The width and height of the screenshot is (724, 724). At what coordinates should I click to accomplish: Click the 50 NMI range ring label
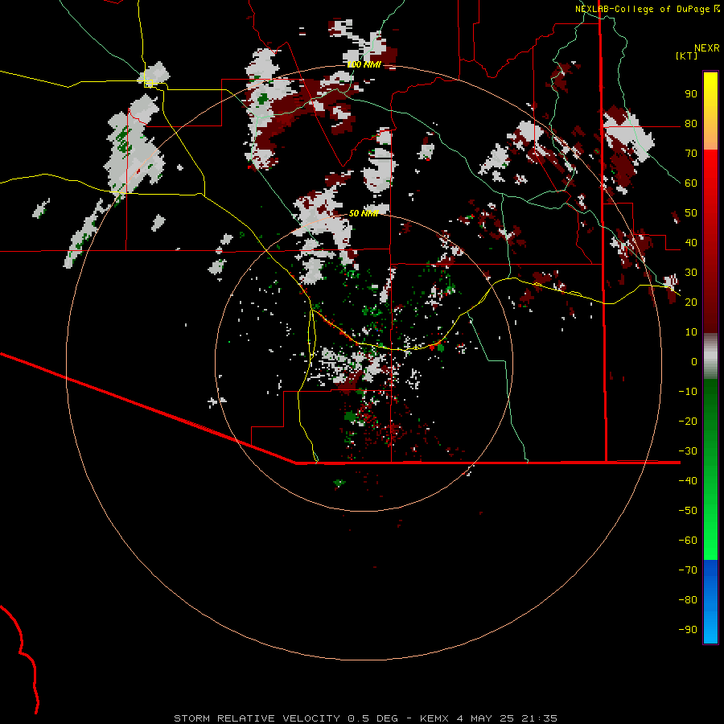tap(364, 213)
